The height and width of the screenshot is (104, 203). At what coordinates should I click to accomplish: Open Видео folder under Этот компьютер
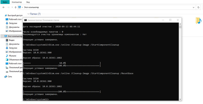(10, 40)
